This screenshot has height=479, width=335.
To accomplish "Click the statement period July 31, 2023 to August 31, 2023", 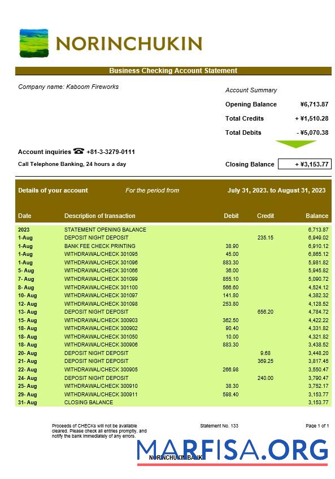I will point(276,190).
